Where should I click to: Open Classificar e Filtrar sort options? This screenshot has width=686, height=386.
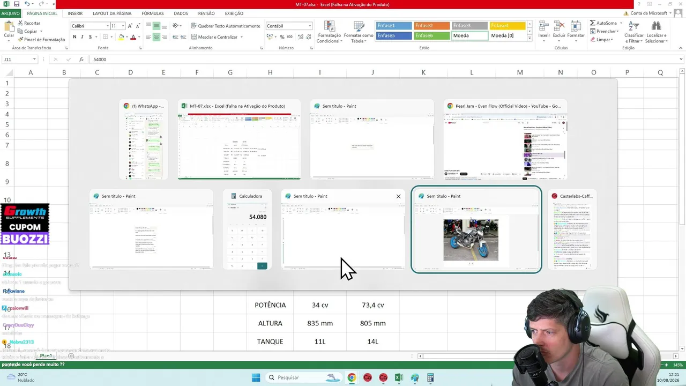click(x=634, y=32)
